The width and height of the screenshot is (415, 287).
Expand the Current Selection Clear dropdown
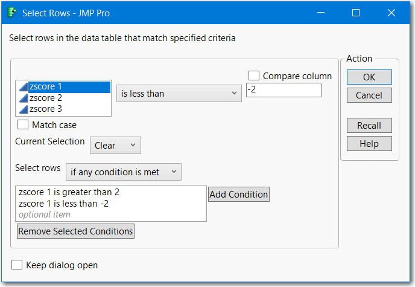tap(115, 146)
